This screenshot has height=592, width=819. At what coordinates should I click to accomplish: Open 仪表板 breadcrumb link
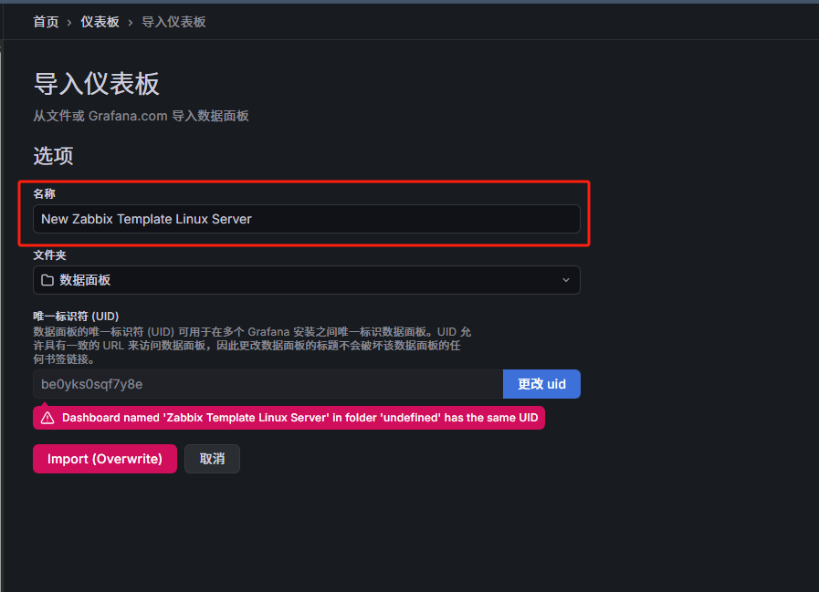(x=100, y=22)
